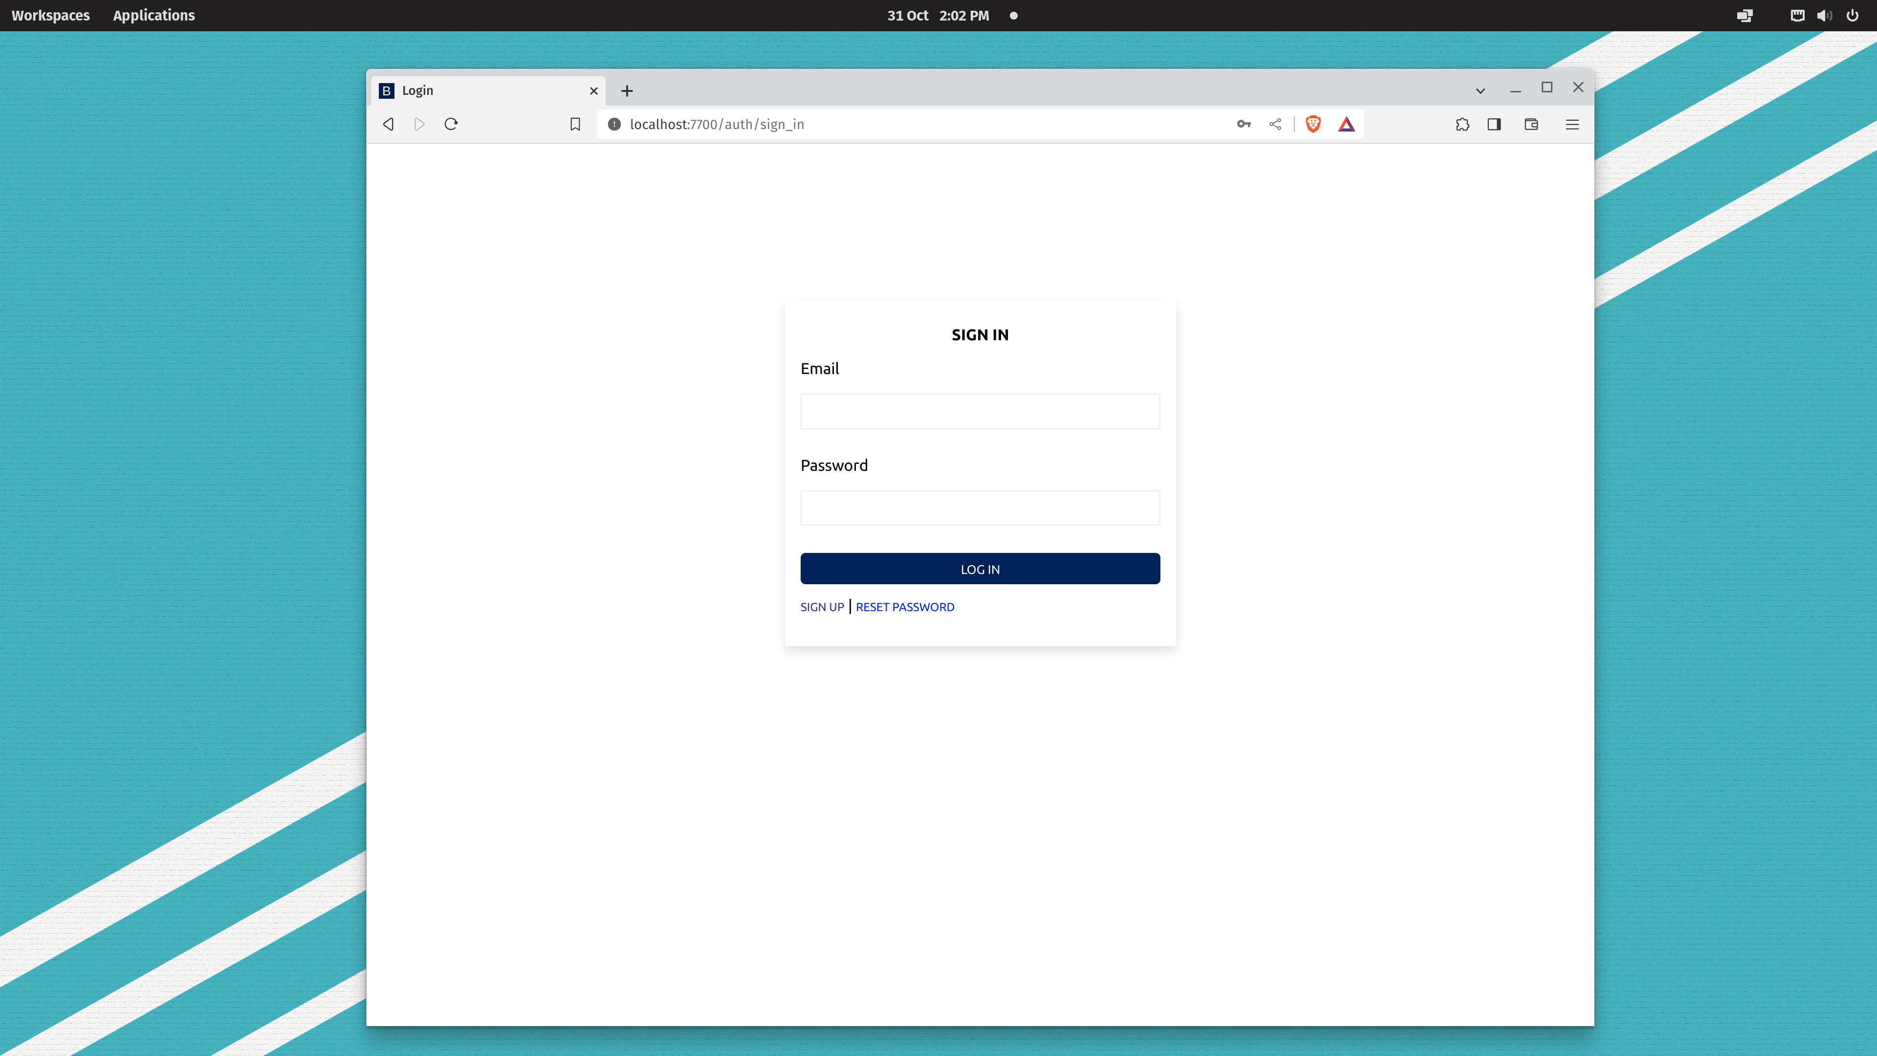Open Brave Rewards triangle icon
Viewport: 1877px width, 1056px height.
pyautogui.click(x=1347, y=125)
